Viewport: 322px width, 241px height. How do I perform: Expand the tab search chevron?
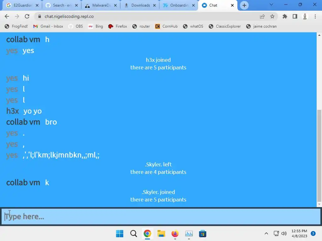pyautogui.click(x=271, y=4)
